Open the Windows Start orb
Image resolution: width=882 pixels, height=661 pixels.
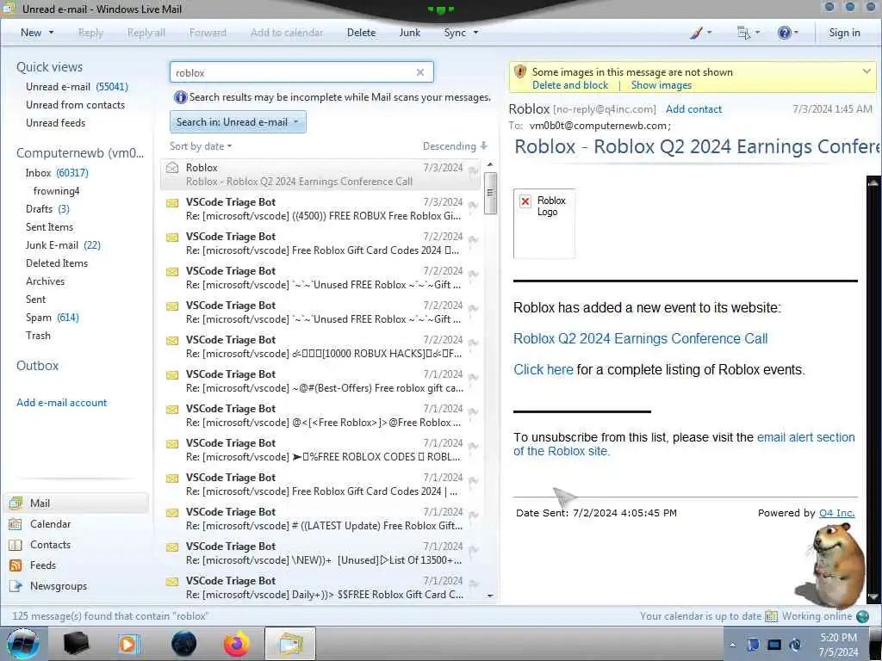click(22, 644)
